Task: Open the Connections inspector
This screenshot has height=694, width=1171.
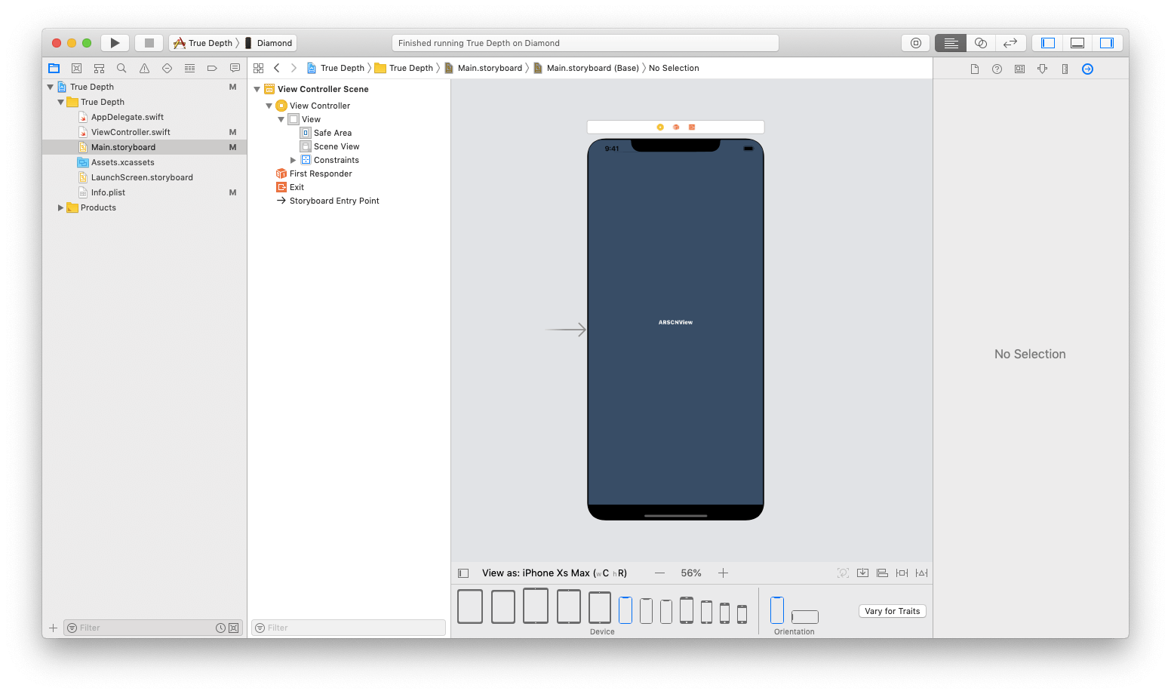Action: pos(1087,68)
